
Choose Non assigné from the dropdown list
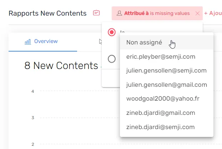(166, 42)
